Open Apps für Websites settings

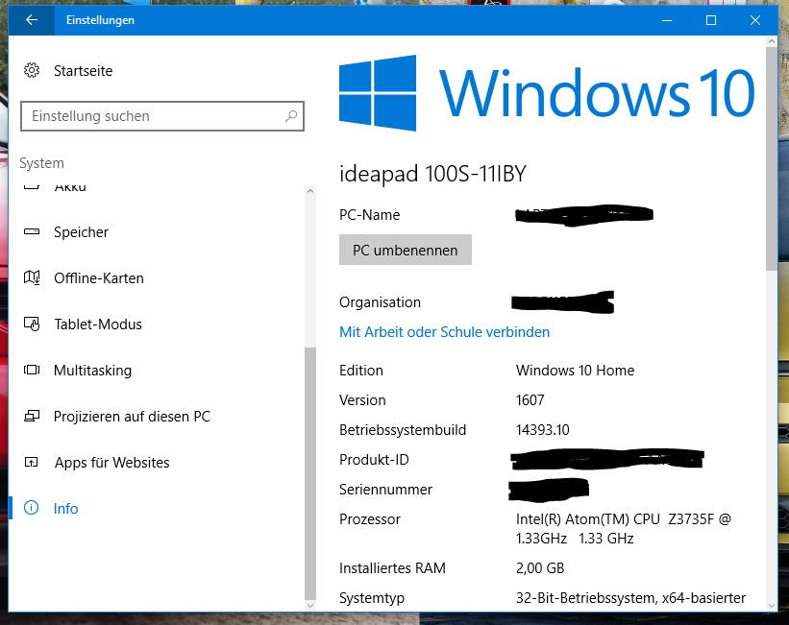(x=111, y=463)
